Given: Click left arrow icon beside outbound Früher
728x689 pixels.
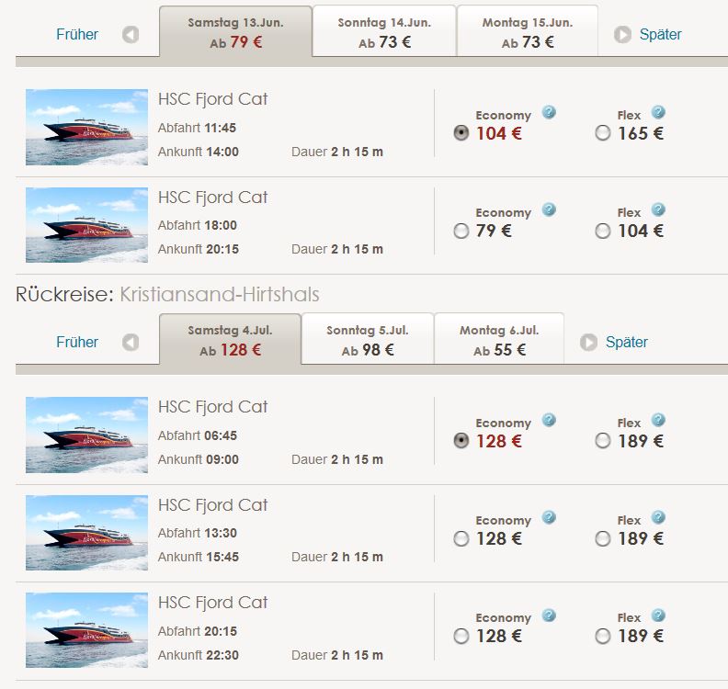Looking at the screenshot, I should pyautogui.click(x=131, y=35).
